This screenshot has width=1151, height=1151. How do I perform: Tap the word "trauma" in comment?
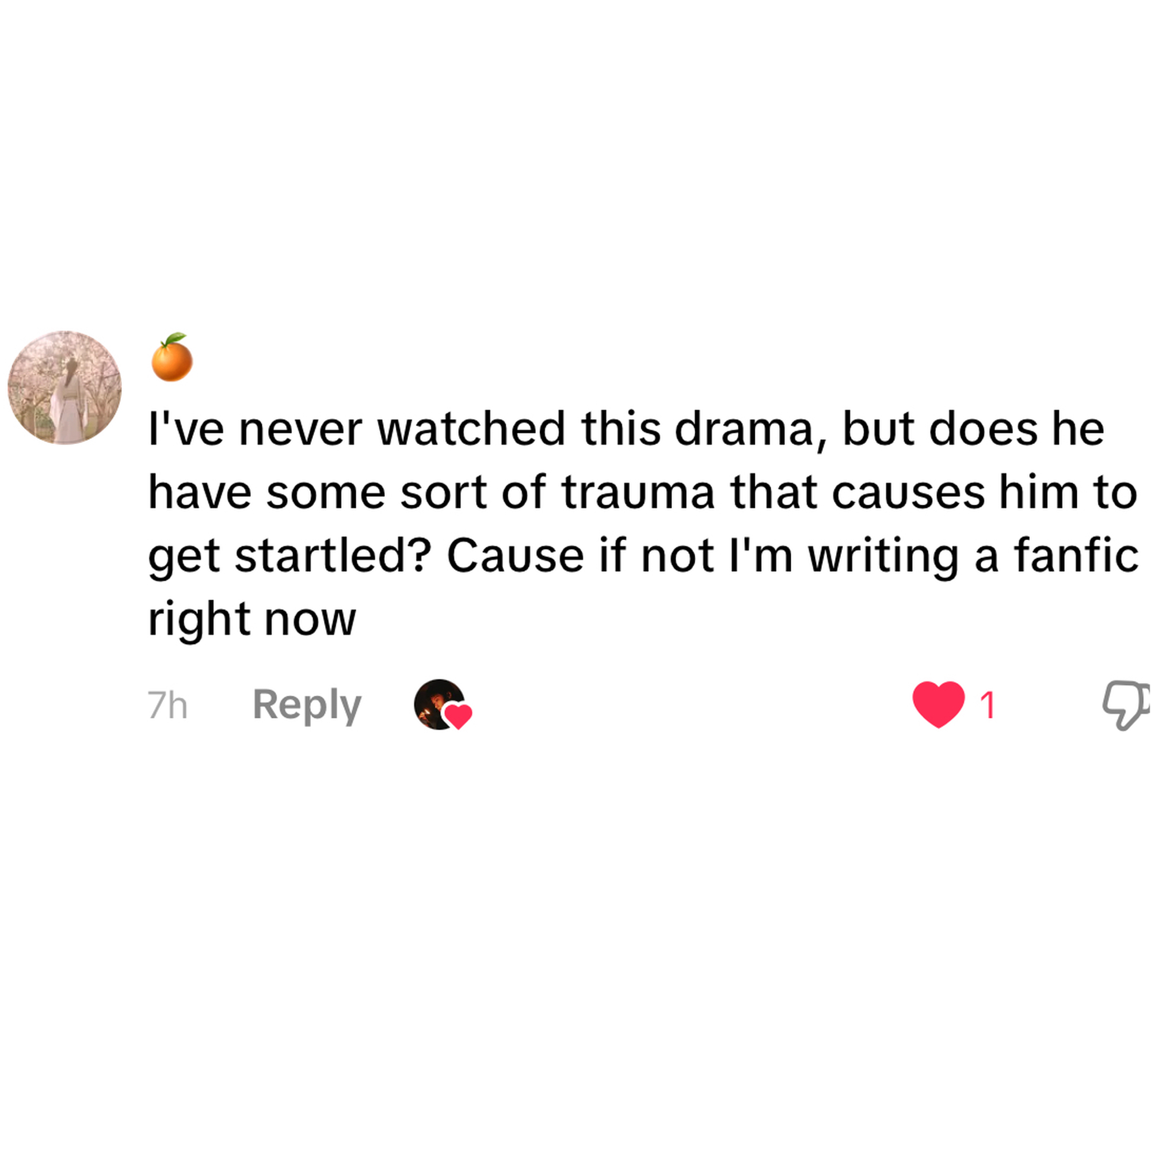[x=638, y=493]
